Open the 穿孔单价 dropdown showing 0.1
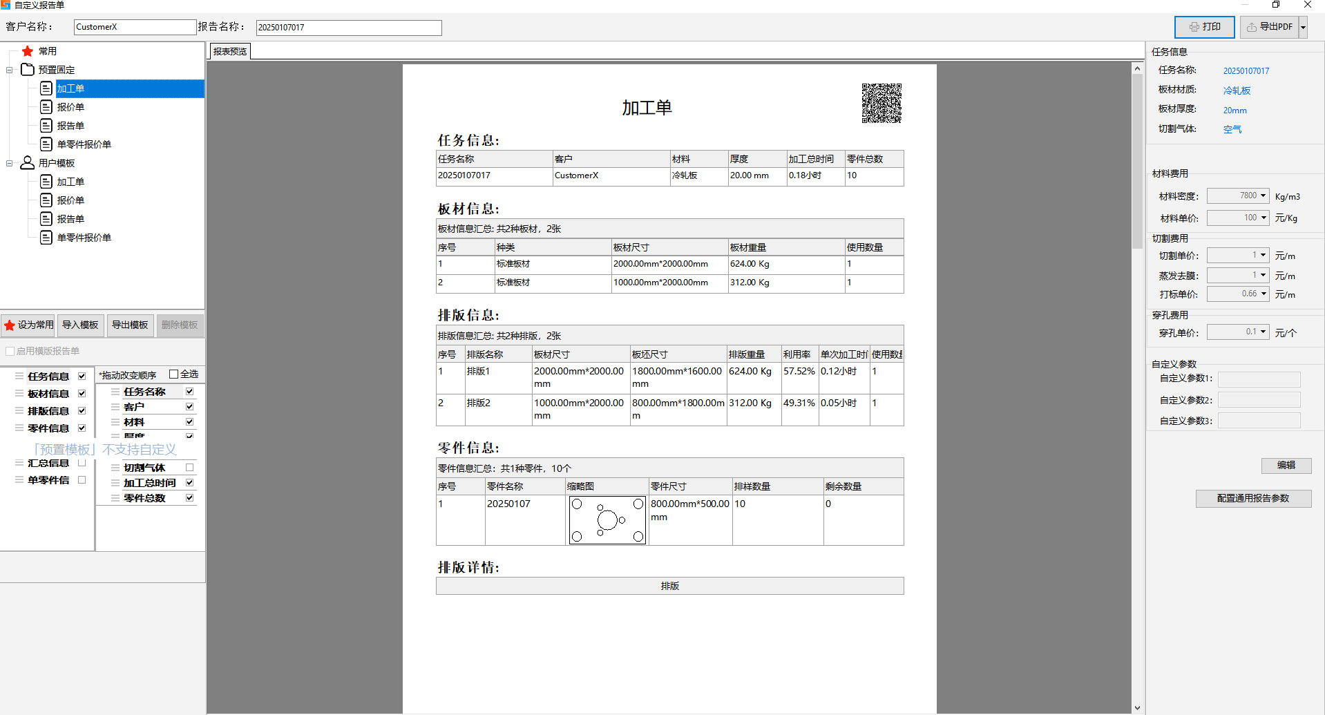Image resolution: width=1325 pixels, height=715 pixels. coord(1263,332)
